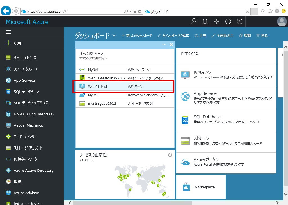288x205 pixels.
Task: Open the MyNet virtual network row
Action: (x=125, y=70)
